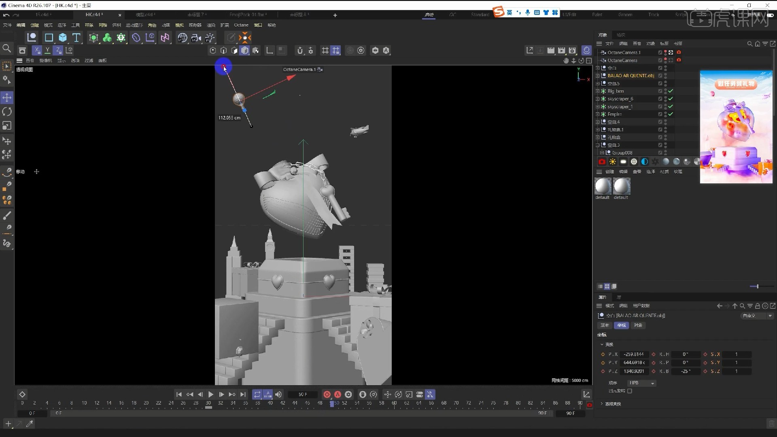The height and width of the screenshot is (437, 777).
Task: Click jump to start frame button
Action: coord(179,395)
